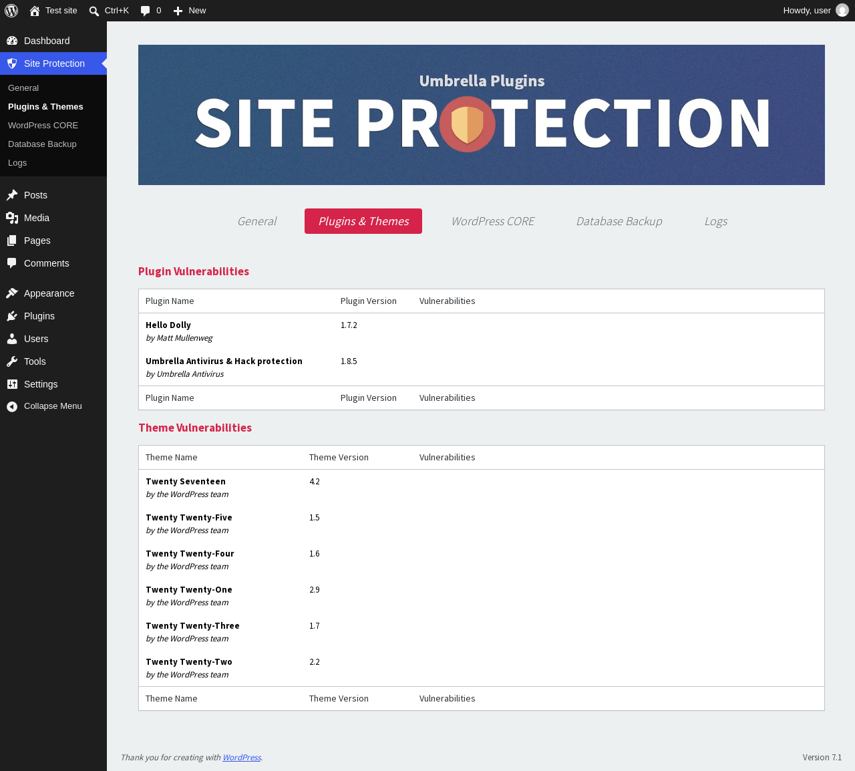Click the Media icon in sidebar
This screenshot has height=771, width=855.
(12, 218)
